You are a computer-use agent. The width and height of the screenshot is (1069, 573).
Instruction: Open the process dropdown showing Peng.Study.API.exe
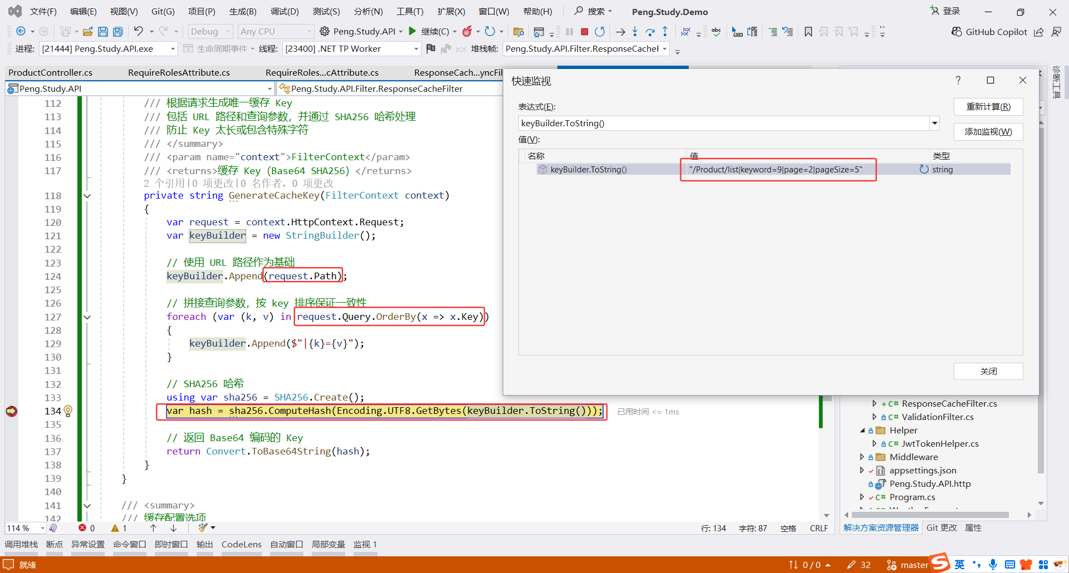point(109,49)
